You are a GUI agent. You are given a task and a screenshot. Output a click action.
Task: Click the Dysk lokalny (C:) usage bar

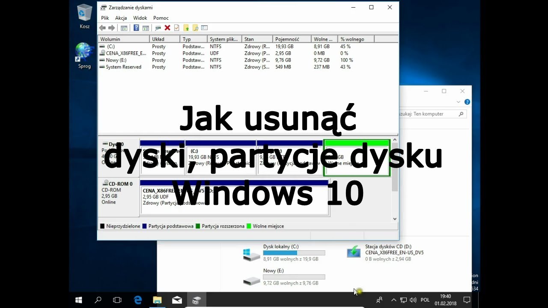point(294,253)
